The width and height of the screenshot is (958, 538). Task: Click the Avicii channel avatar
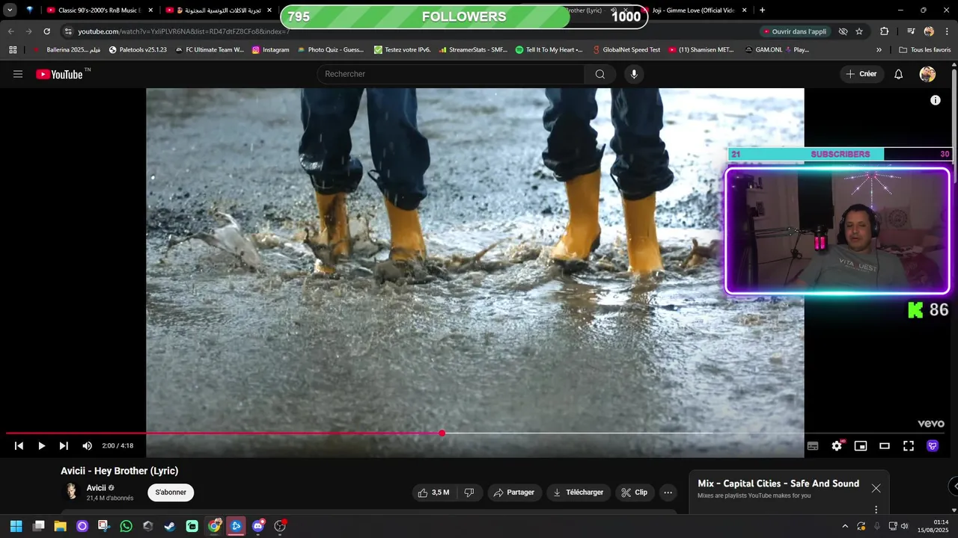tap(71, 492)
